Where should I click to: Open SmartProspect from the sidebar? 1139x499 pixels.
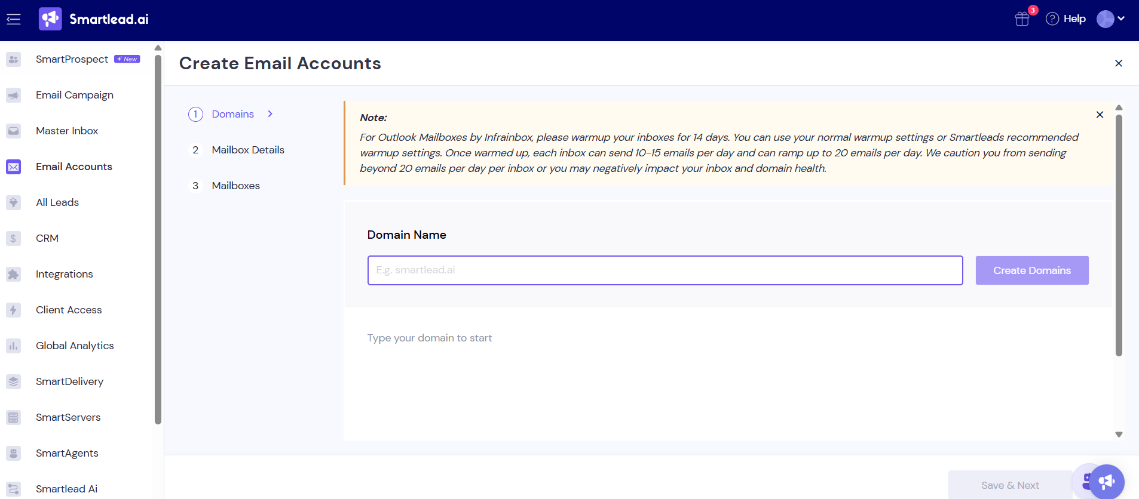[x=72, y=59]
